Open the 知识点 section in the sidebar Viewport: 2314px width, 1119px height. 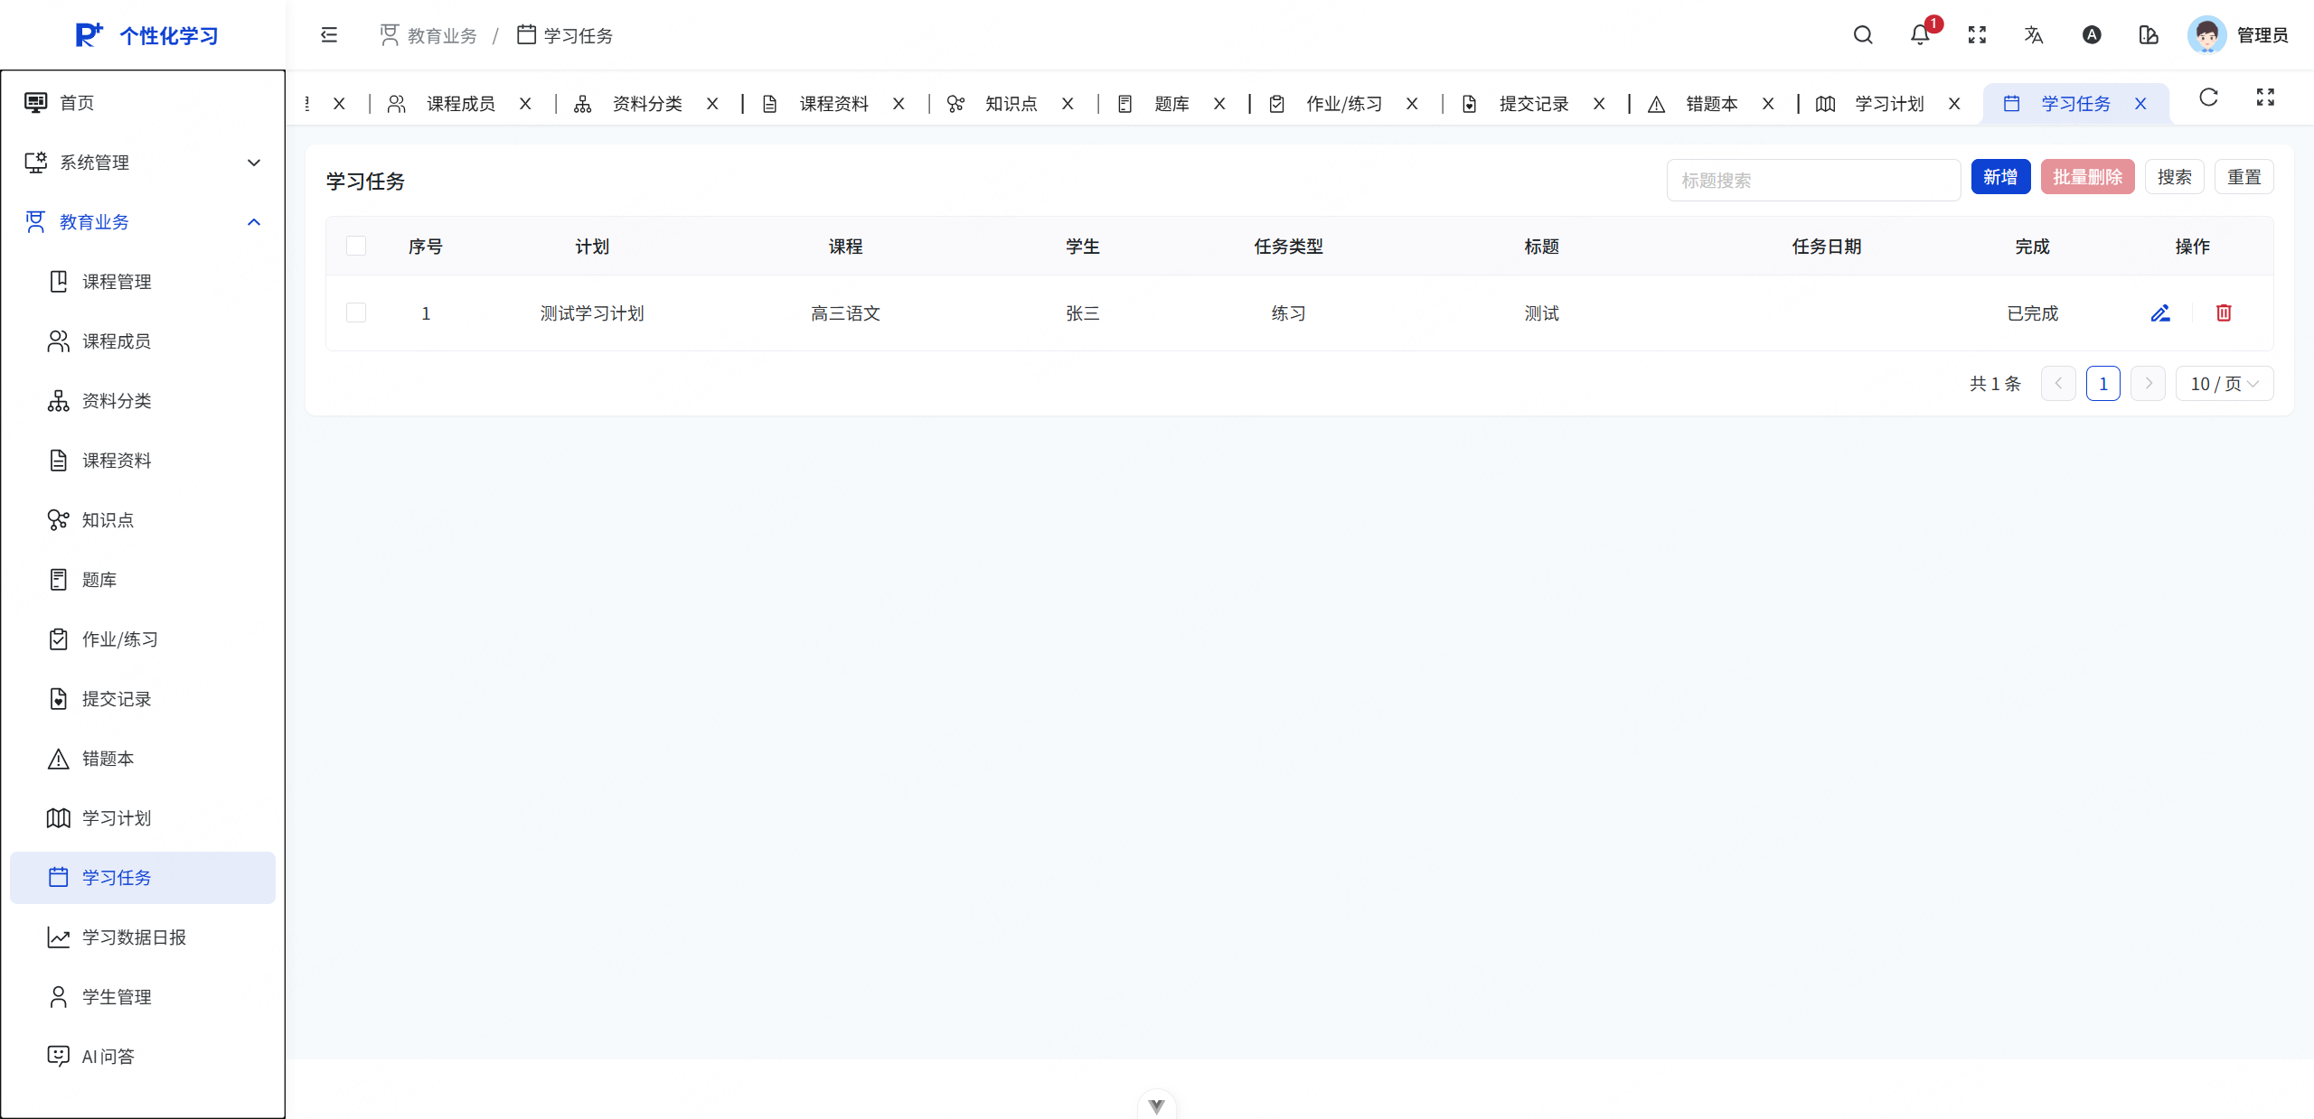tap(106, 519)
